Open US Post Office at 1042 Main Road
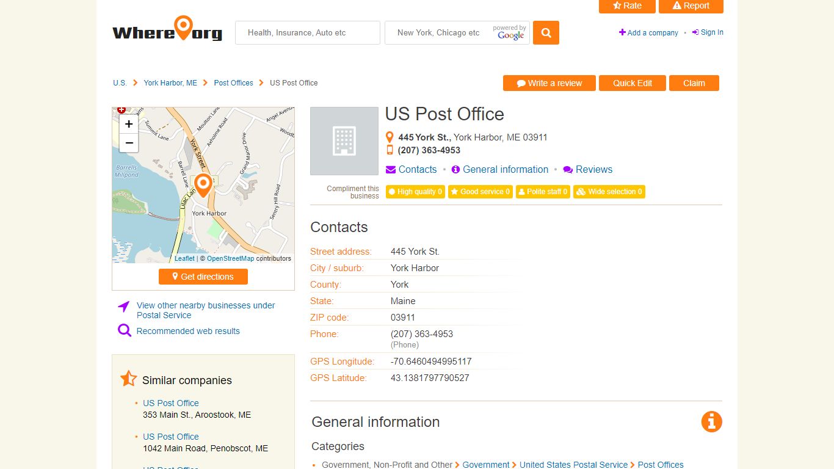The height and width of the screenshot is (469, 834). pyautogui.click(x=171, y=437)
